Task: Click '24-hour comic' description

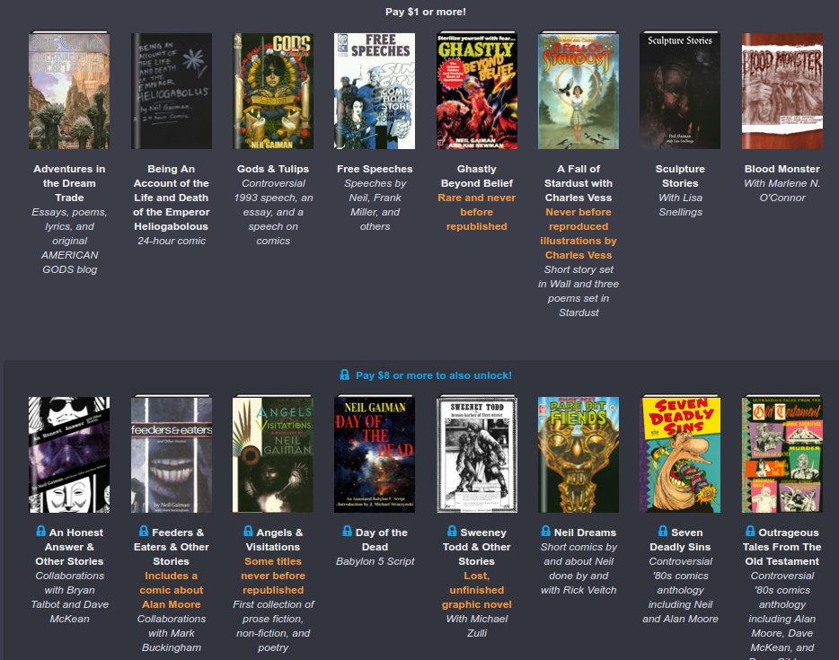Action: click(172, 241)
